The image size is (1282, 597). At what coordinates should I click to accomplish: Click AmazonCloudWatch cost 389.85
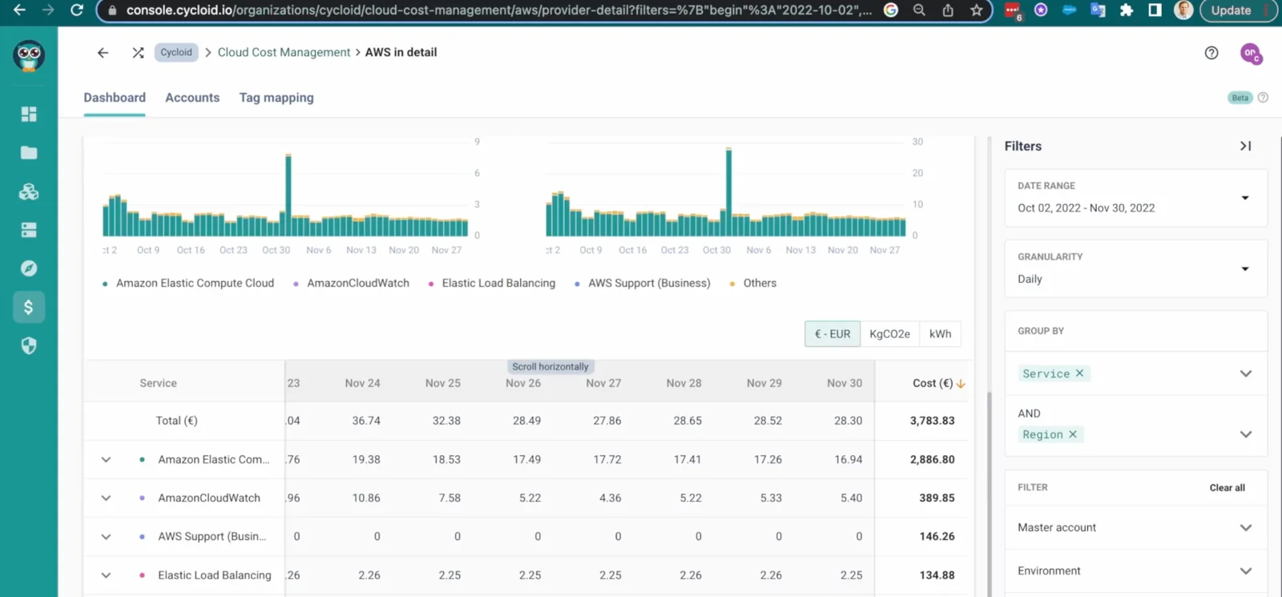pyautogui.click(x=937, y=498)
